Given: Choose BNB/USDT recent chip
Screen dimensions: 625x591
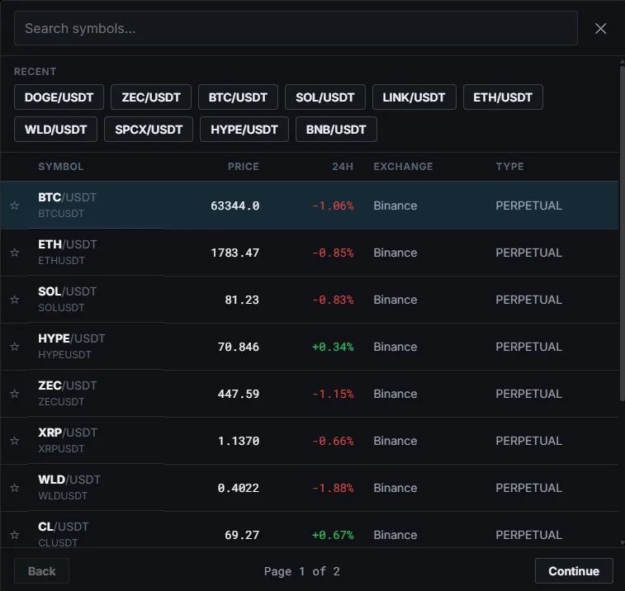Looking at the screenshot, I should [x=336, y=129].
